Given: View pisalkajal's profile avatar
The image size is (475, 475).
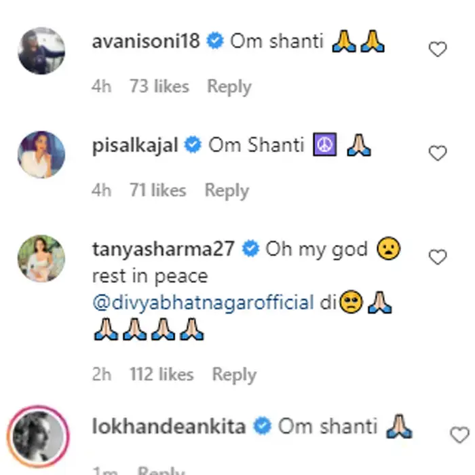Looking at the screenshot, I should (x=41, y=155).
